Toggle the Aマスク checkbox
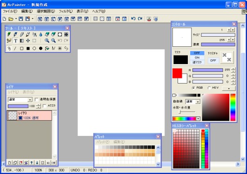247x174 pixels. tap(44, 106)
